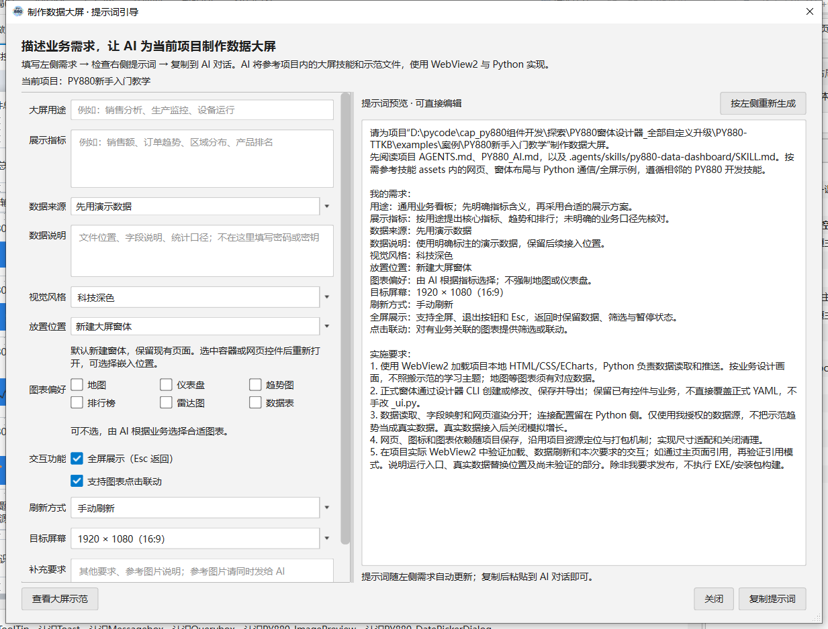The image size is (828, 629).
Task: Click the 复制提示词 button
Action: (772, 599)
